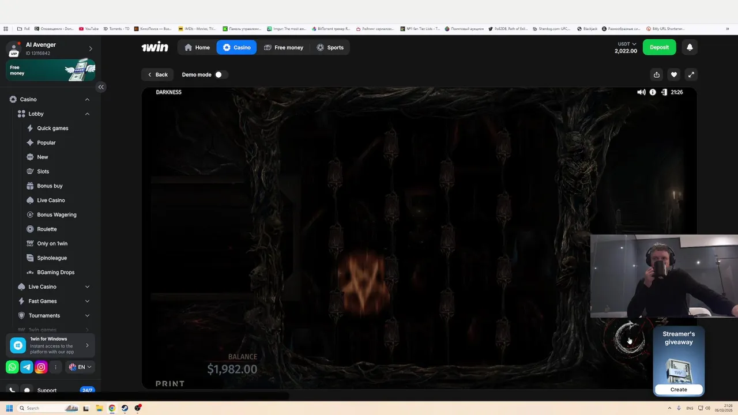Open 1win for Windows arrow
Image resolution: width=738 pixels, height=415 pixels.
(87, 345)
